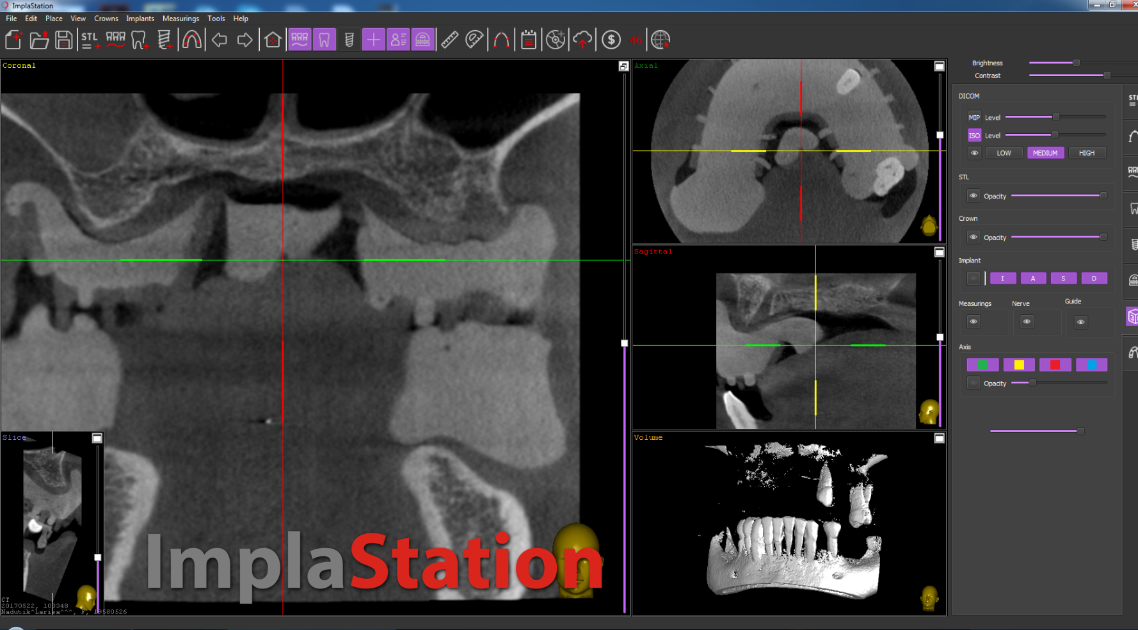Click the home reset view icon
The height and width of the screenshot is (630, 1138).
coord(273,40)
